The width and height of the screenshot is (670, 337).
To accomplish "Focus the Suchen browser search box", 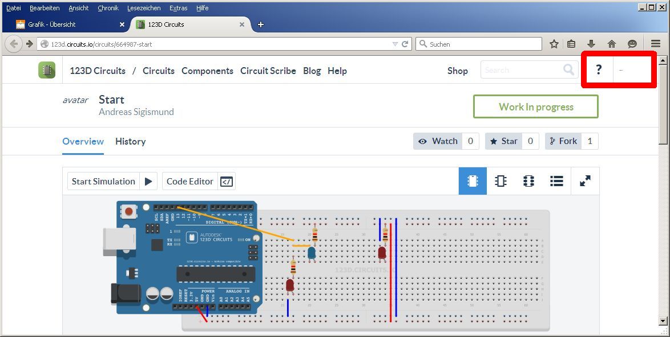I will [x=479, y=44].
